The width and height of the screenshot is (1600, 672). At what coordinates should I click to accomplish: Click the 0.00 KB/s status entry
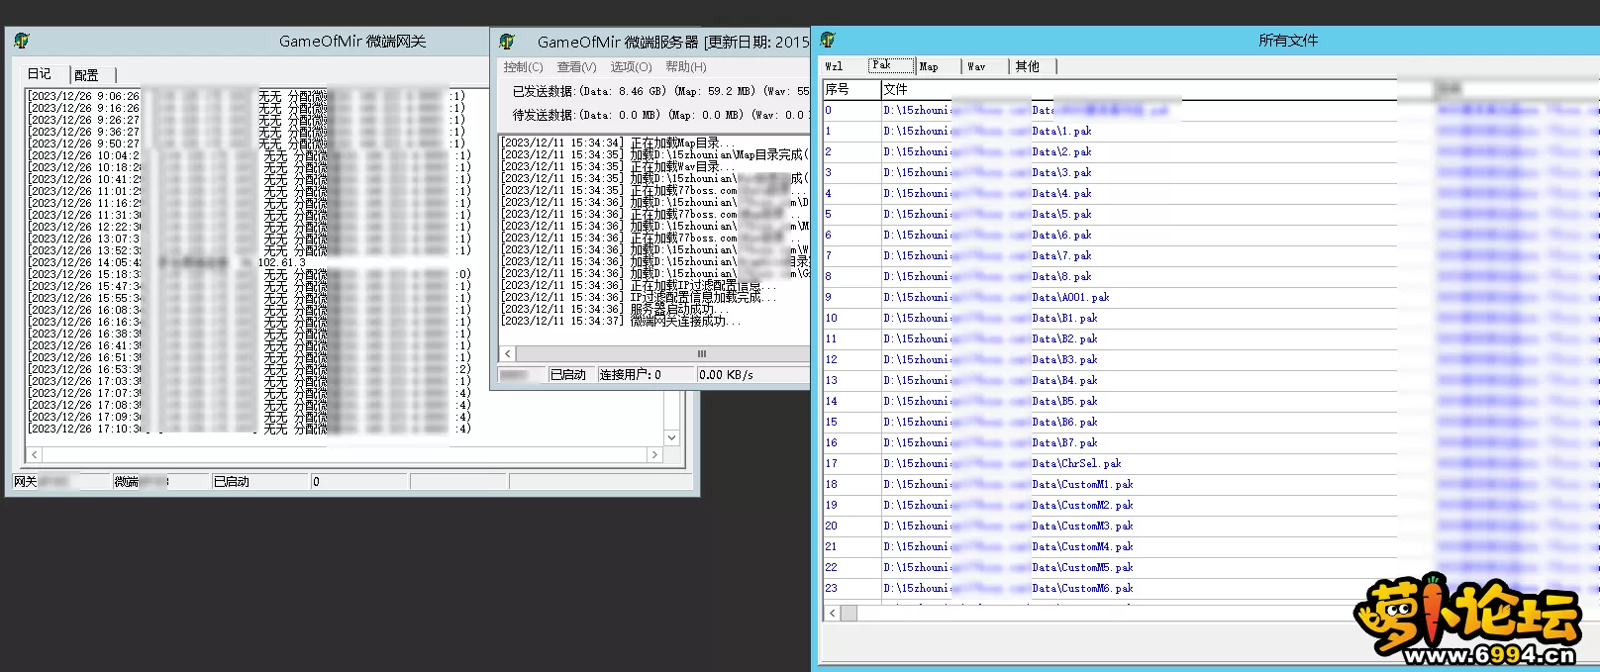pyautogui.click(x=752, y=374)
